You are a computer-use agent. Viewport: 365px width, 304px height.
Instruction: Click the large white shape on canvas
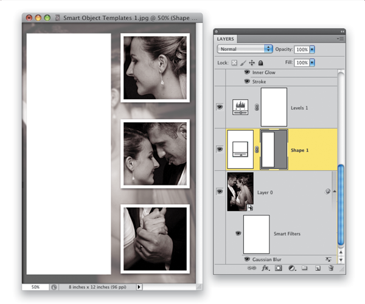69,154
